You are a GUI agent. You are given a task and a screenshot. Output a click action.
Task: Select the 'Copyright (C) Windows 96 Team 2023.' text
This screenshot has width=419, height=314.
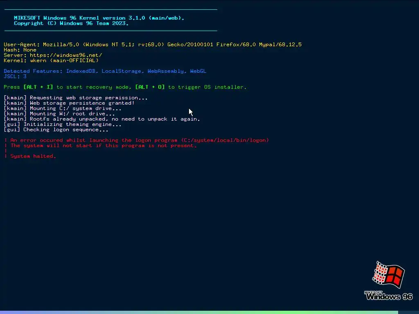pyautogui.click(x=71, y=23)
